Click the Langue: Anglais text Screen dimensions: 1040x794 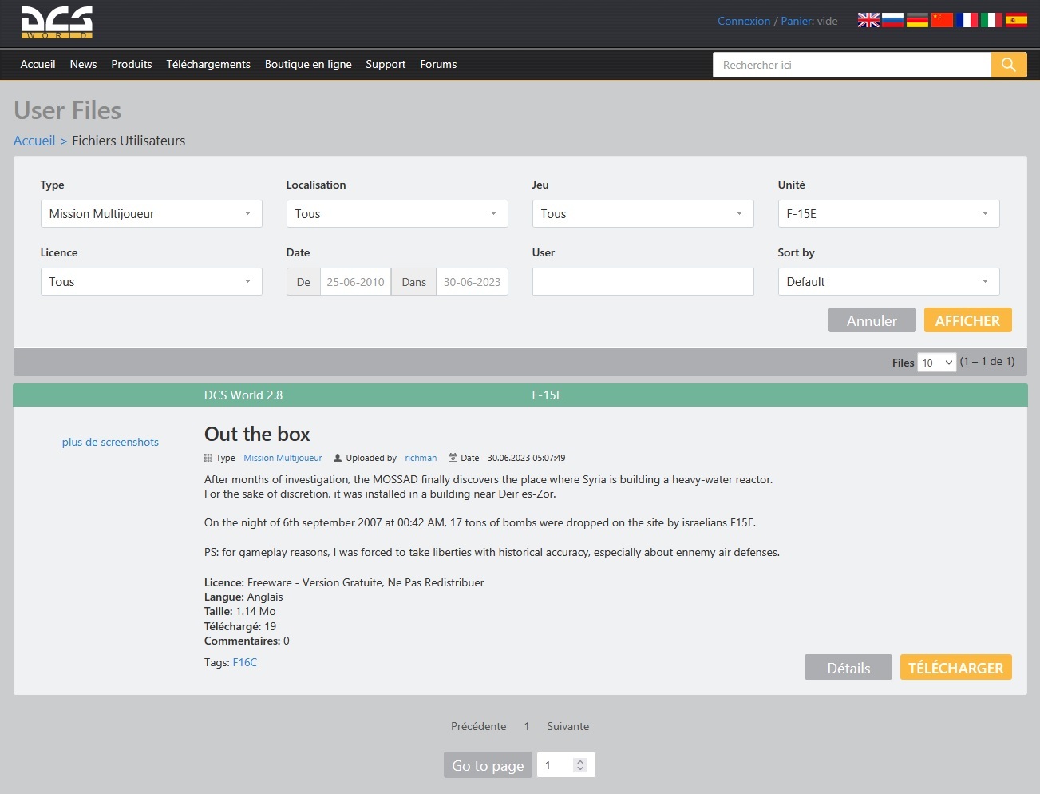click(x=243, y=597)
